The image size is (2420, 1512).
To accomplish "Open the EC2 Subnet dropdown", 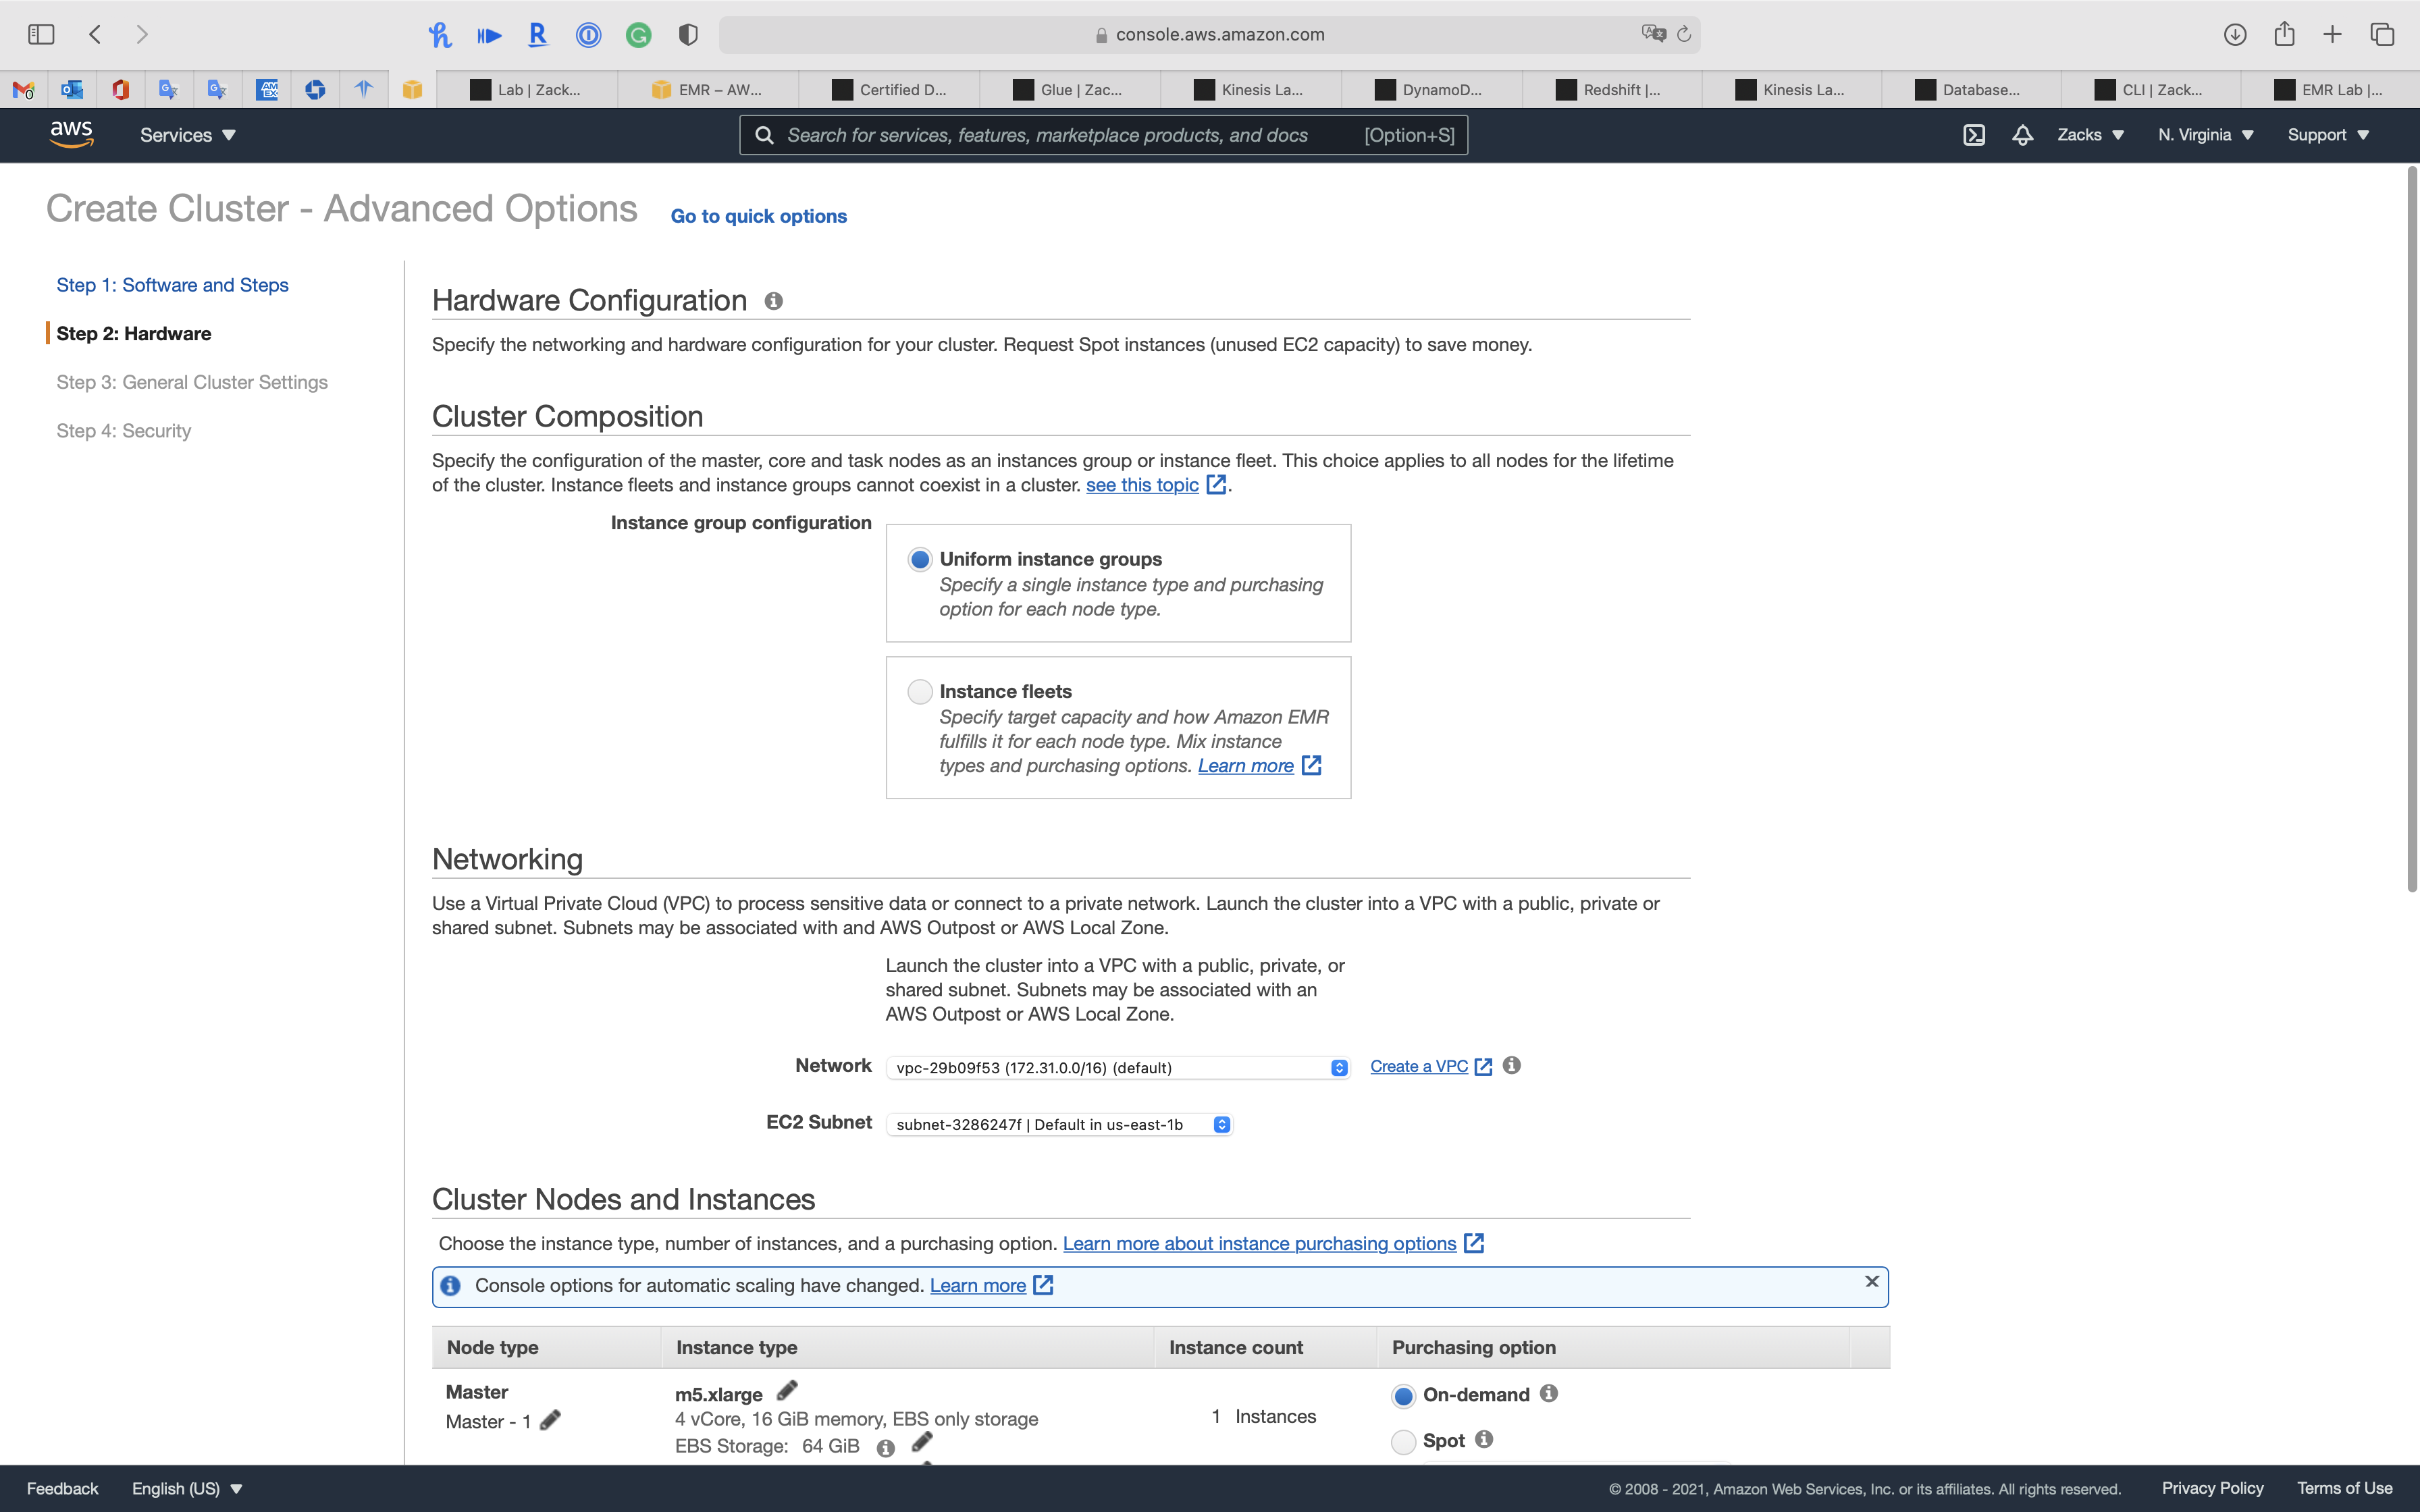I will pos(1058,1125).
